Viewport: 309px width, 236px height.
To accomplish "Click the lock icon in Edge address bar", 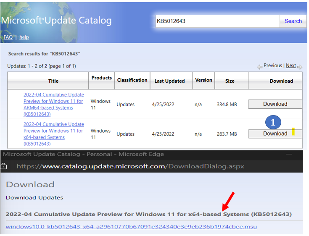I will tap(3, 166).
